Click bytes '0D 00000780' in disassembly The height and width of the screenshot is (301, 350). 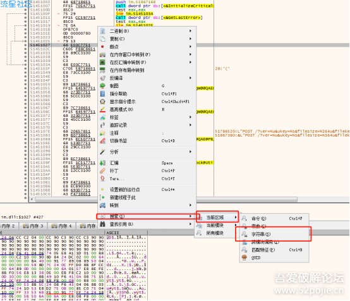(76, 34)
